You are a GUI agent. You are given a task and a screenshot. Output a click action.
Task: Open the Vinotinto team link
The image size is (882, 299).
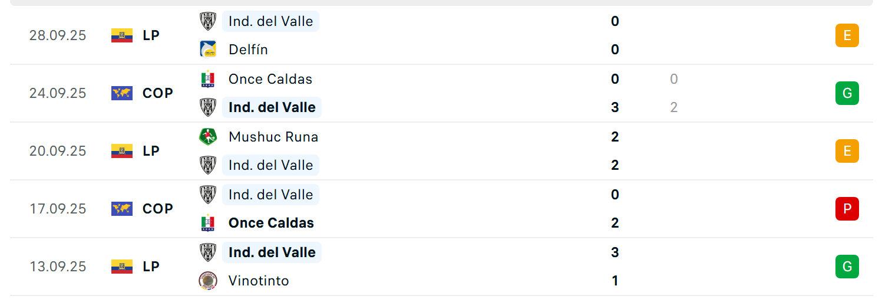[x=259, y=281]
